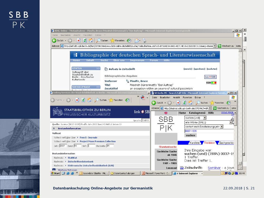Refresh the page in BDSL Online window
This screenshot has width=264, height=198.
click(85, 40)
